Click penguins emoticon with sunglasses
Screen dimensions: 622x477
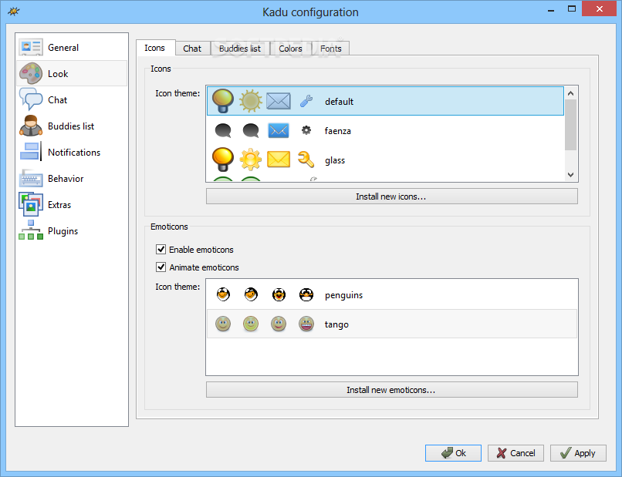click(306, 294)
